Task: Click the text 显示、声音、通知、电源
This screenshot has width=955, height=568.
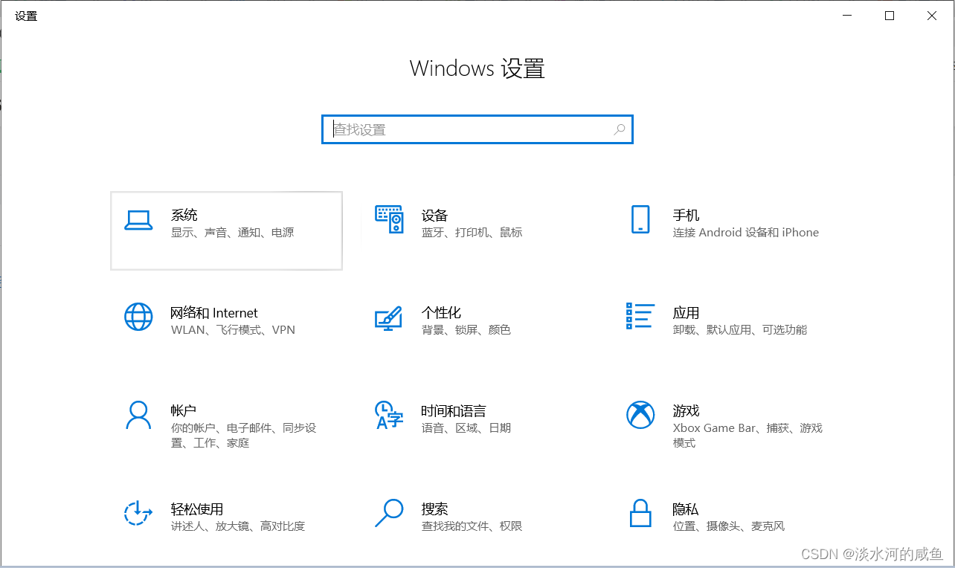Action: (232, 233)
